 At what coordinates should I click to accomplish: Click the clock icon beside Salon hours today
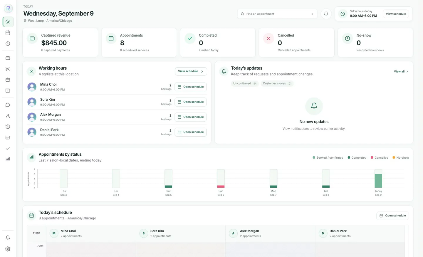click(343, 14)
